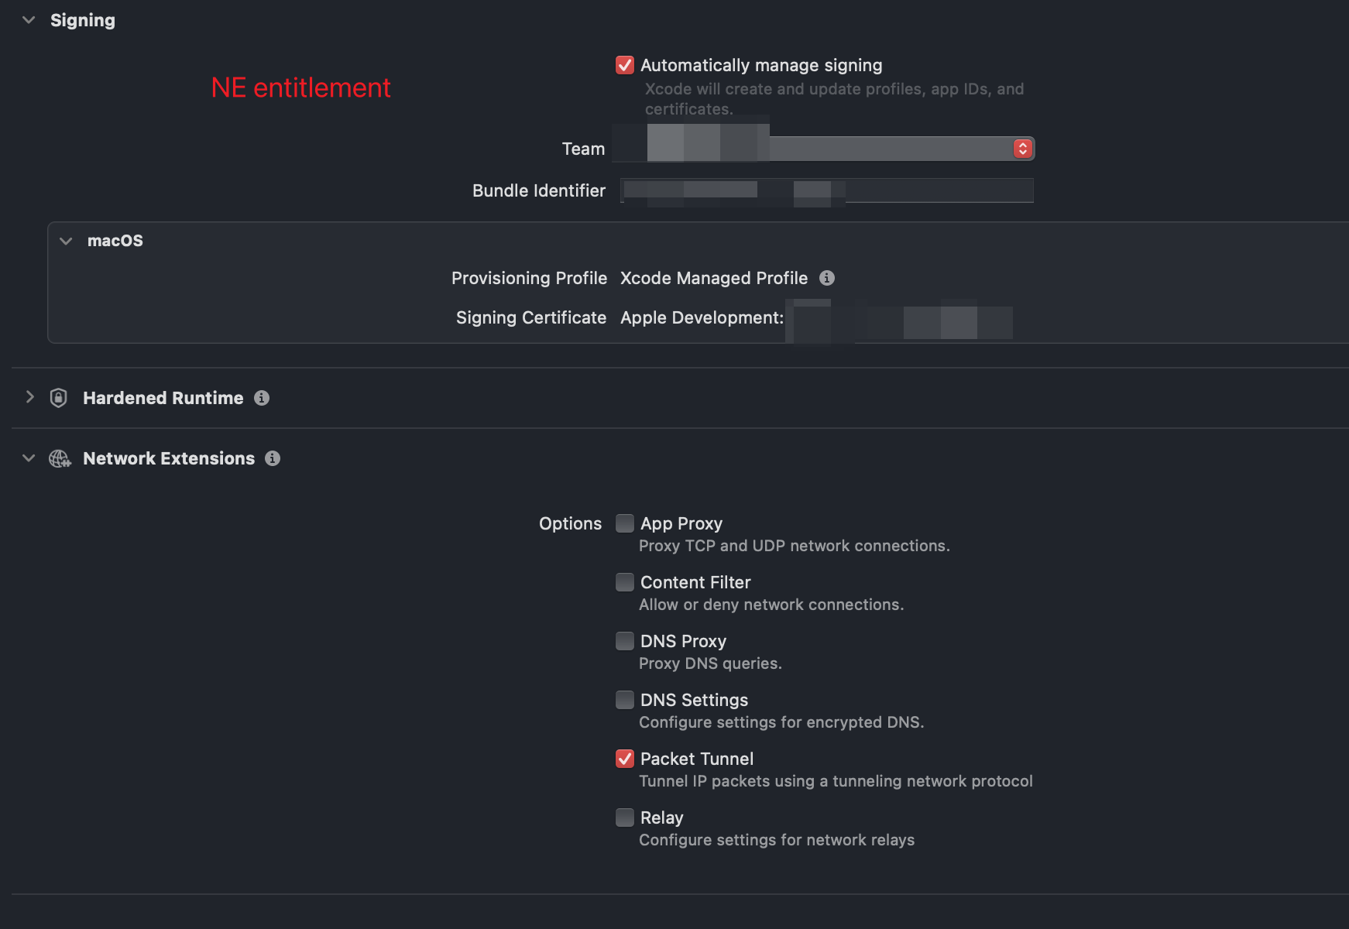Click the Xcode Managed Profile text

713,278
